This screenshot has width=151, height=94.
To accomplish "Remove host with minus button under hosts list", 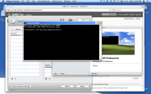I will pos(16,79).
